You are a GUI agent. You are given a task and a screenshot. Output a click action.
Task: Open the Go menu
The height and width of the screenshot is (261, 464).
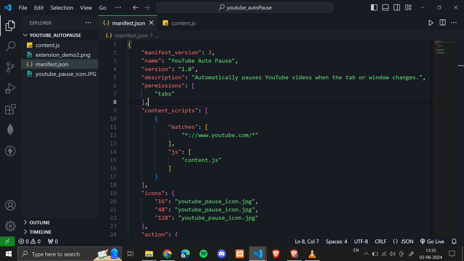pyautogui.click(x=102, y=7)
